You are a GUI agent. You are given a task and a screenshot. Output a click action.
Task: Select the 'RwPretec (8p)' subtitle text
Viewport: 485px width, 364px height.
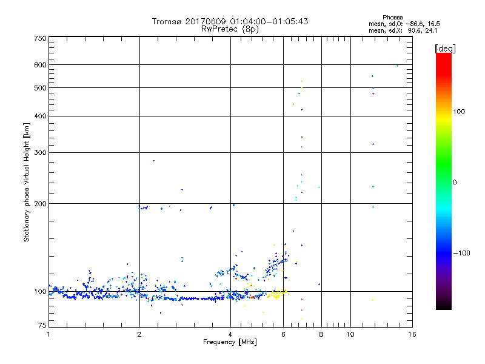point(230,29)
